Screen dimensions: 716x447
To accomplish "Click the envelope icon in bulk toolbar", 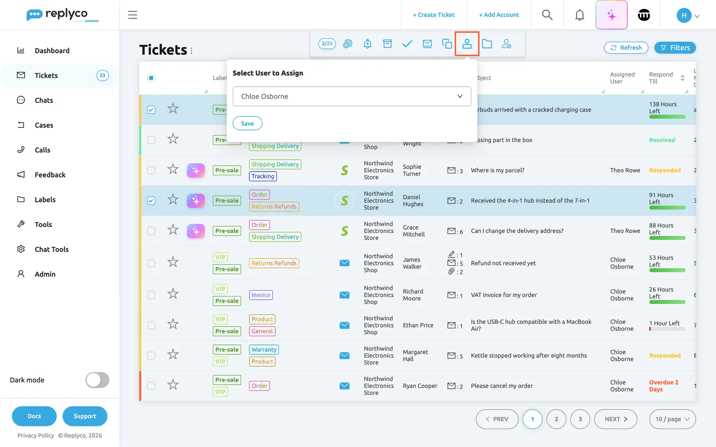I will (x=427, y=44).
